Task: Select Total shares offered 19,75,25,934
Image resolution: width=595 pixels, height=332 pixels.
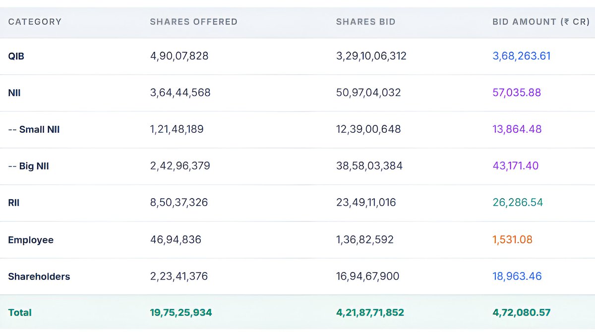Action: pos(181,313)
